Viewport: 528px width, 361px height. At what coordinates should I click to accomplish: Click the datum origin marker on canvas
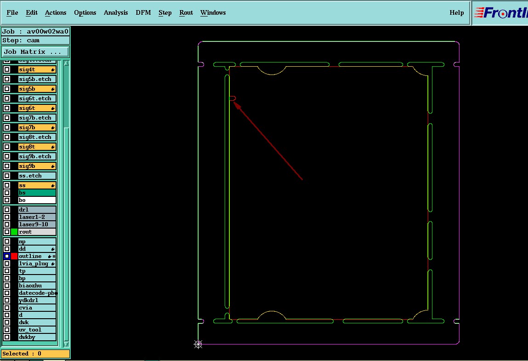pos(199,344)
